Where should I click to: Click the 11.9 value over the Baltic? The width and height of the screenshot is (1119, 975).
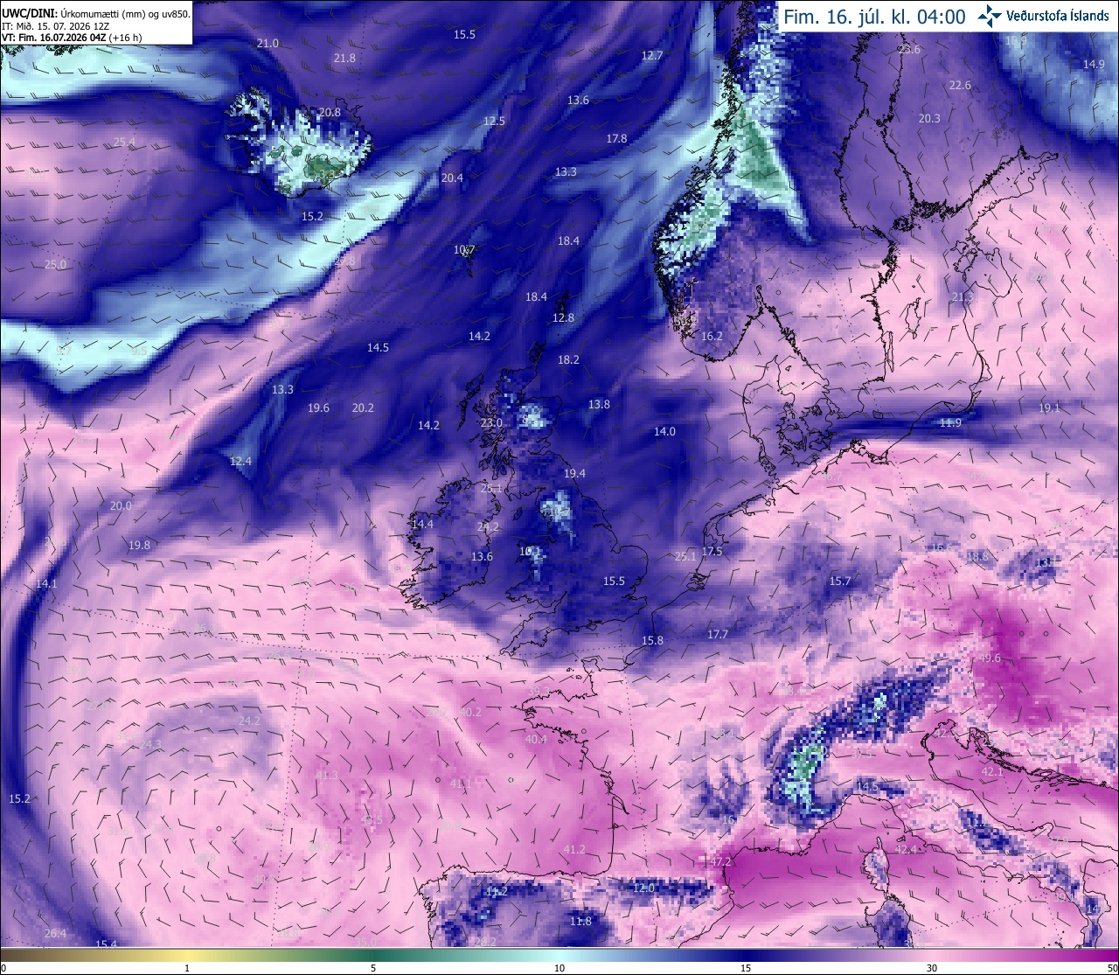[950, 423]
